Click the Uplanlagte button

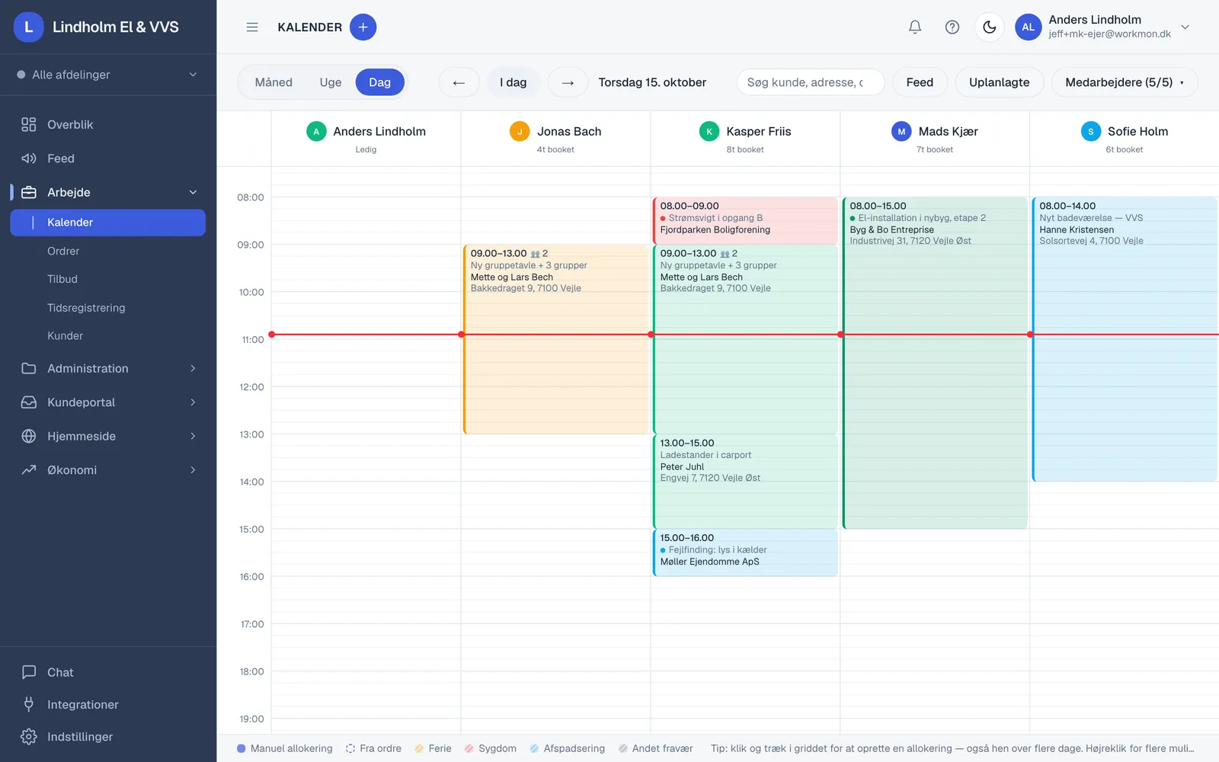tap(999, 82)
